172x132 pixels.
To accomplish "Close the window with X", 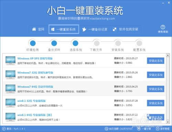I will (169, 3).
